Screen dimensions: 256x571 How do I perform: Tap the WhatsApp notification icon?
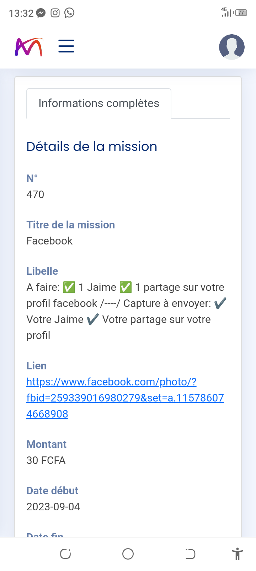[x=69, y=13]
